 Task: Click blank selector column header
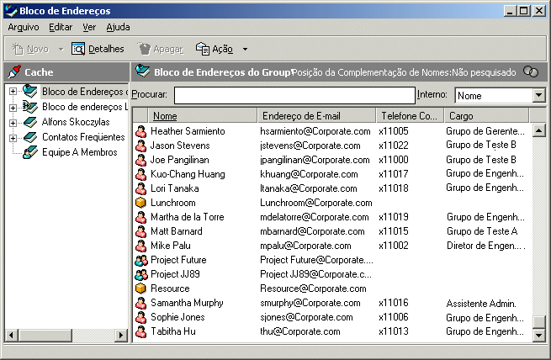coord(140,115)
